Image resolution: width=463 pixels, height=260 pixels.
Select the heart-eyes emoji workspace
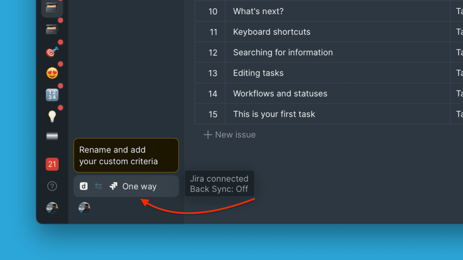pos(52,73)
